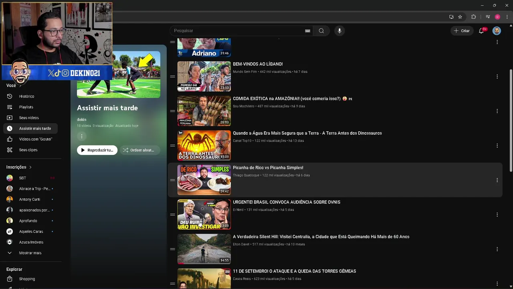
Task: Click the Criar button
Action: 462,31
